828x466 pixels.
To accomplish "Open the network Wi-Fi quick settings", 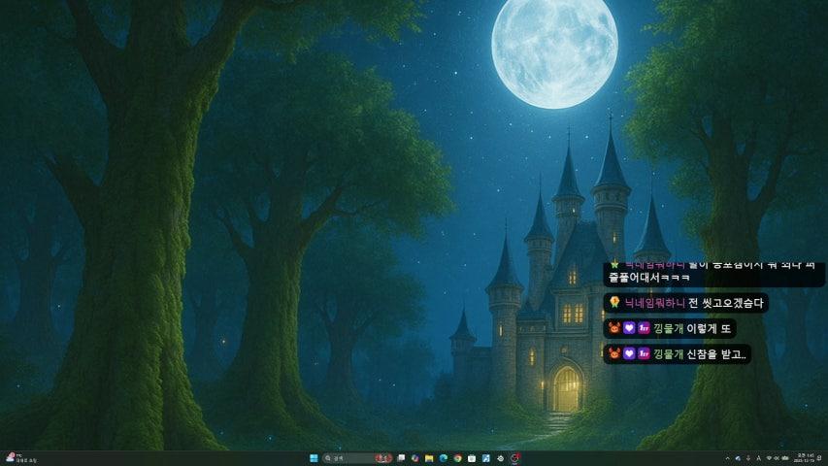I will 769,458.
